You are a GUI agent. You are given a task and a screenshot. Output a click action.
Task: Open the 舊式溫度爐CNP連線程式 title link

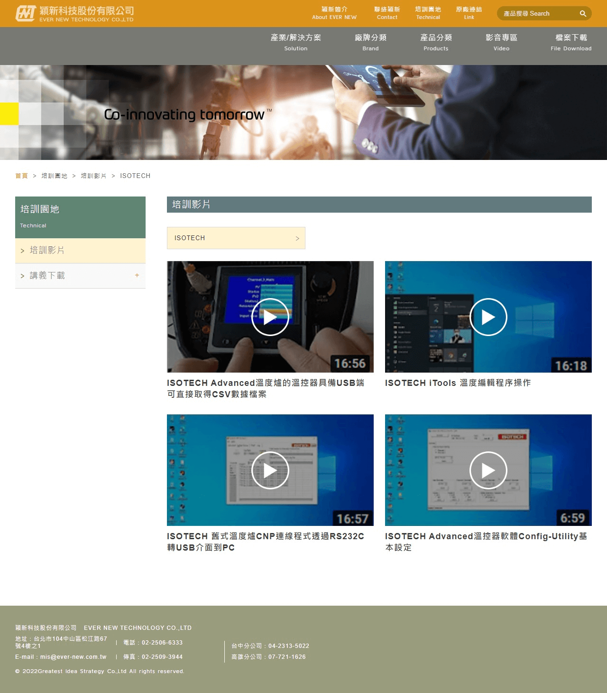point(266,542)
